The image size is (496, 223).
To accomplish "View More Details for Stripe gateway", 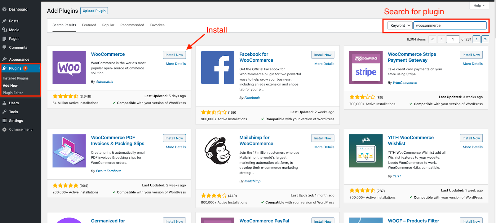I will click(x=473, y=64).
